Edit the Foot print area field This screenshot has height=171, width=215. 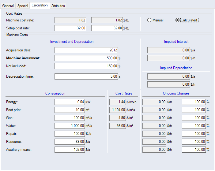(x=70, y=110)
